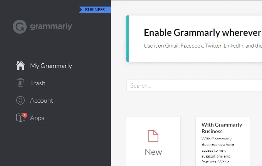Click the home icon beside My Grammarly
The height and width of the screenshot is (166, 262).
click(20, 65)
